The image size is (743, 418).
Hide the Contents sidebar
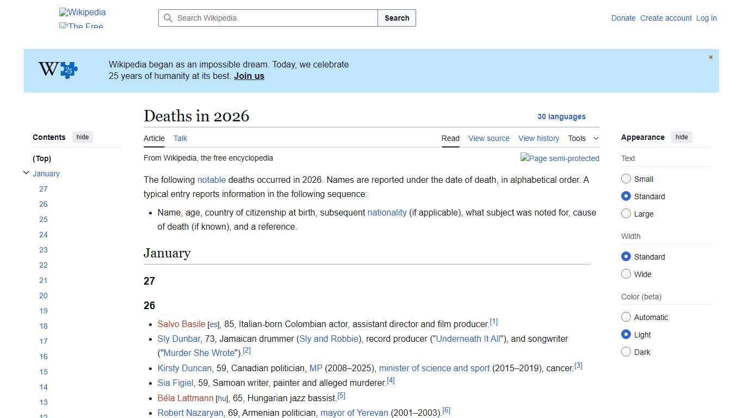point(82,137)
